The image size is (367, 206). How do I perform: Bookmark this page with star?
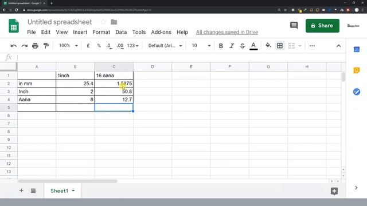tap(286, 10)
